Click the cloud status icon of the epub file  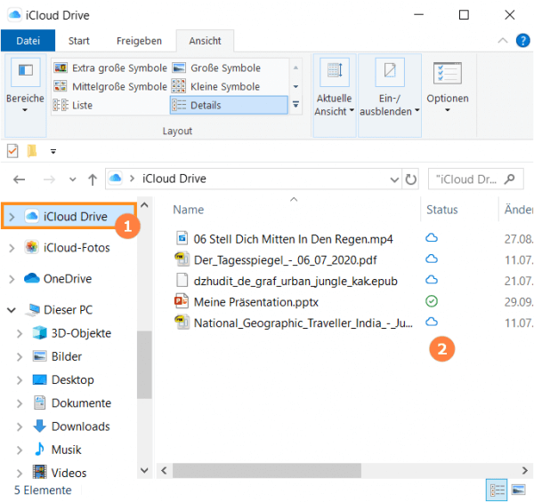432,280
